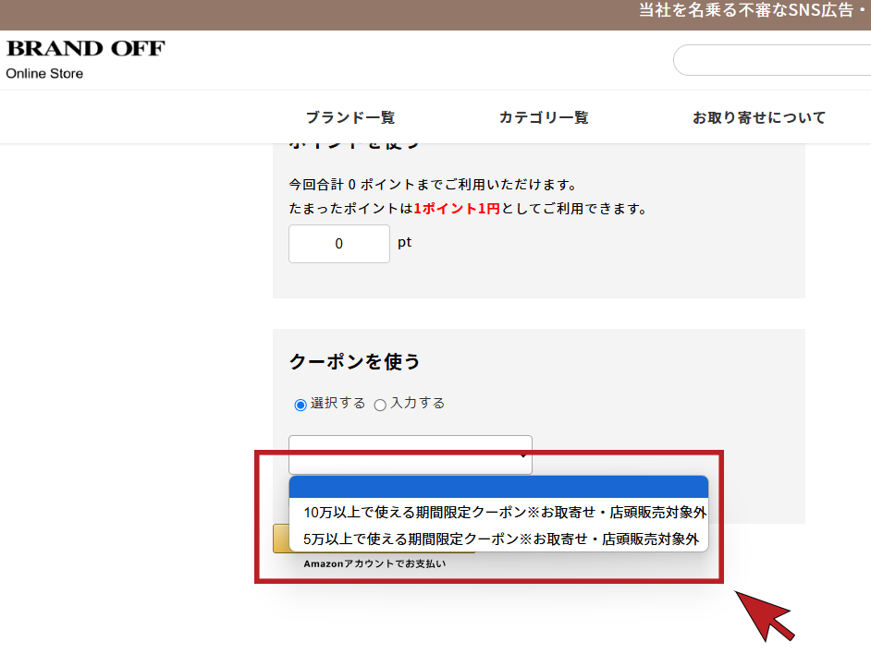Open the カテゴリ一覧 menu
Viewport: 871px width, 654px height.
click(x=544, y=117)
